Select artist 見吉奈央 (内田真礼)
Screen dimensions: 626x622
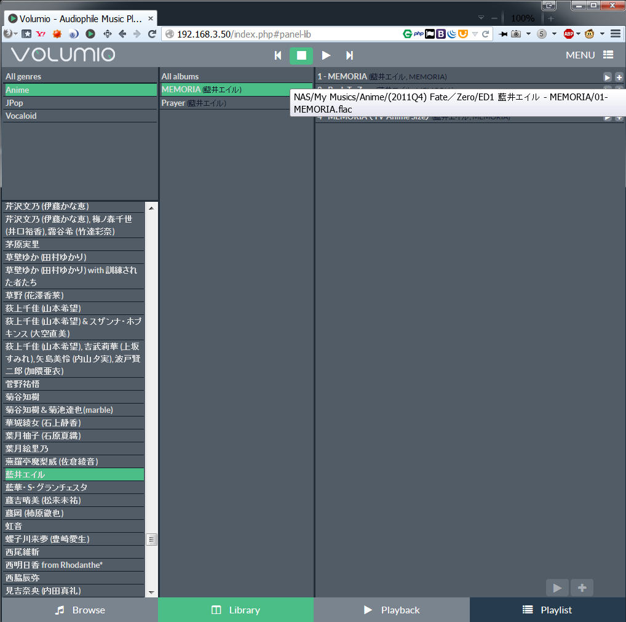[74, 591]
